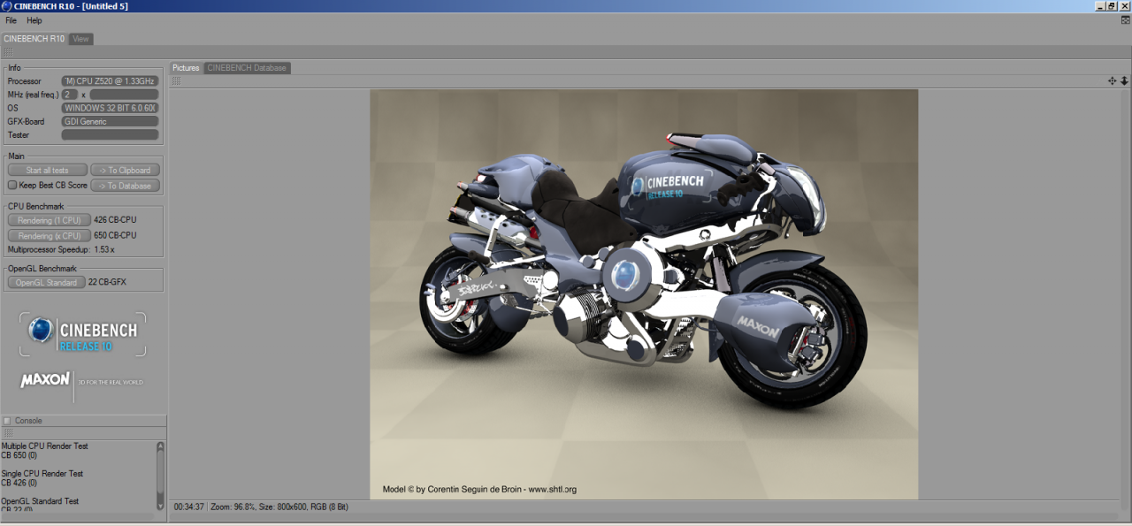Click the CB 426 (0) console line
Screen dimensions: 1132x526
[x=19, y=483]
